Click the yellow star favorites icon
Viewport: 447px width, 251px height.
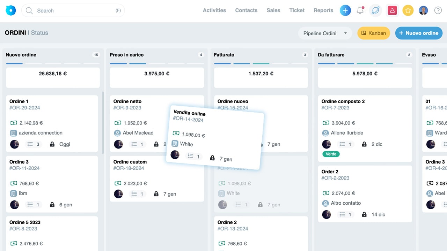click(408, 10)
